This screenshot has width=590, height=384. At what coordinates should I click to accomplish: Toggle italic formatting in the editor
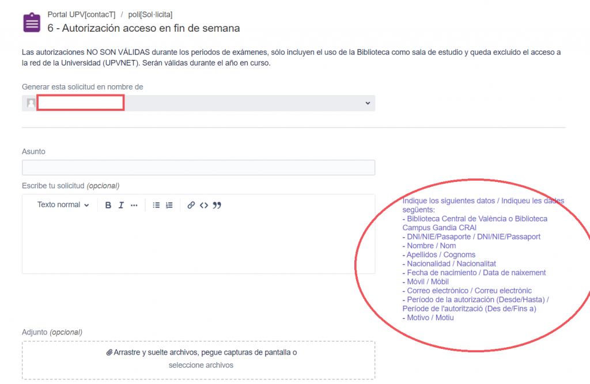pos(121,206)
